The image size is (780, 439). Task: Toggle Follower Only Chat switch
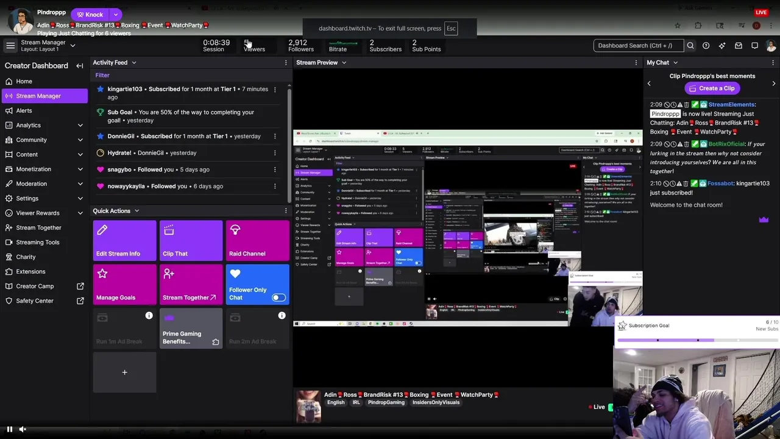pyautogui.click(x=278, y=298)
